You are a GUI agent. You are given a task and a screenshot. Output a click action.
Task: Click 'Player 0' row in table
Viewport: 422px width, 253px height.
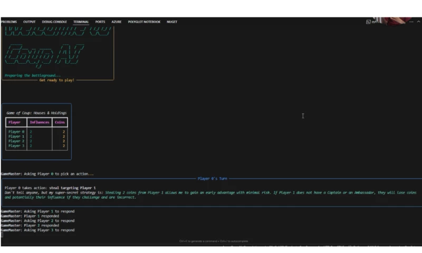click(36, 132)
